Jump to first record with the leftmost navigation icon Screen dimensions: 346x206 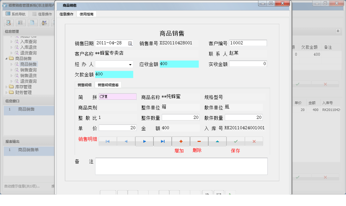(108, 141)
